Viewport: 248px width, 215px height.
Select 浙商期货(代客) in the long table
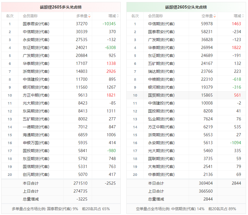pyautogui.click(x=36, y=71)
